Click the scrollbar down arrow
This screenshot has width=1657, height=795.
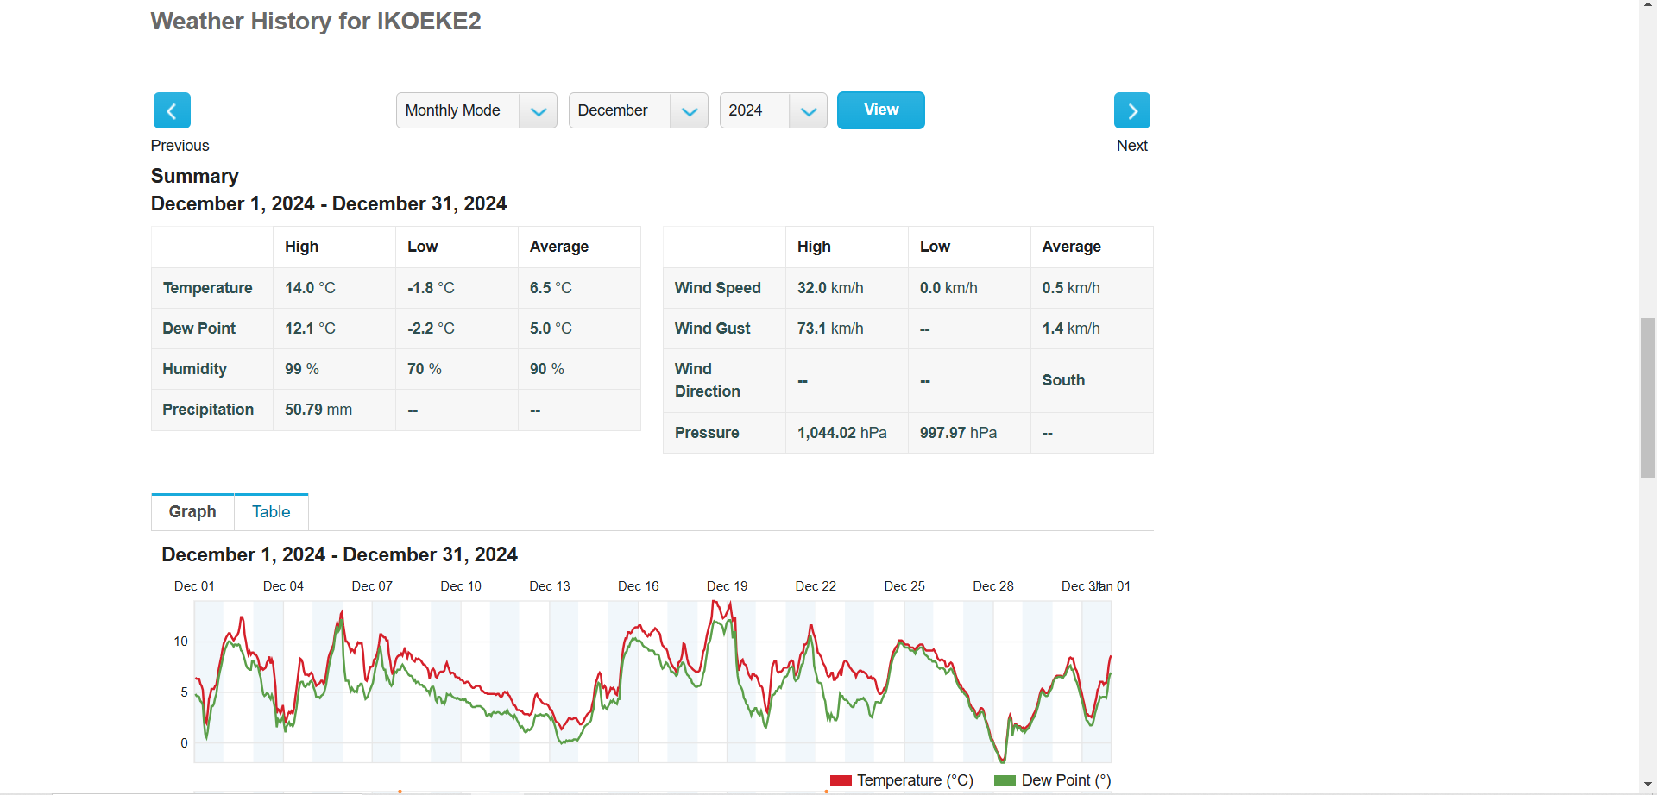click(1648, 786)
